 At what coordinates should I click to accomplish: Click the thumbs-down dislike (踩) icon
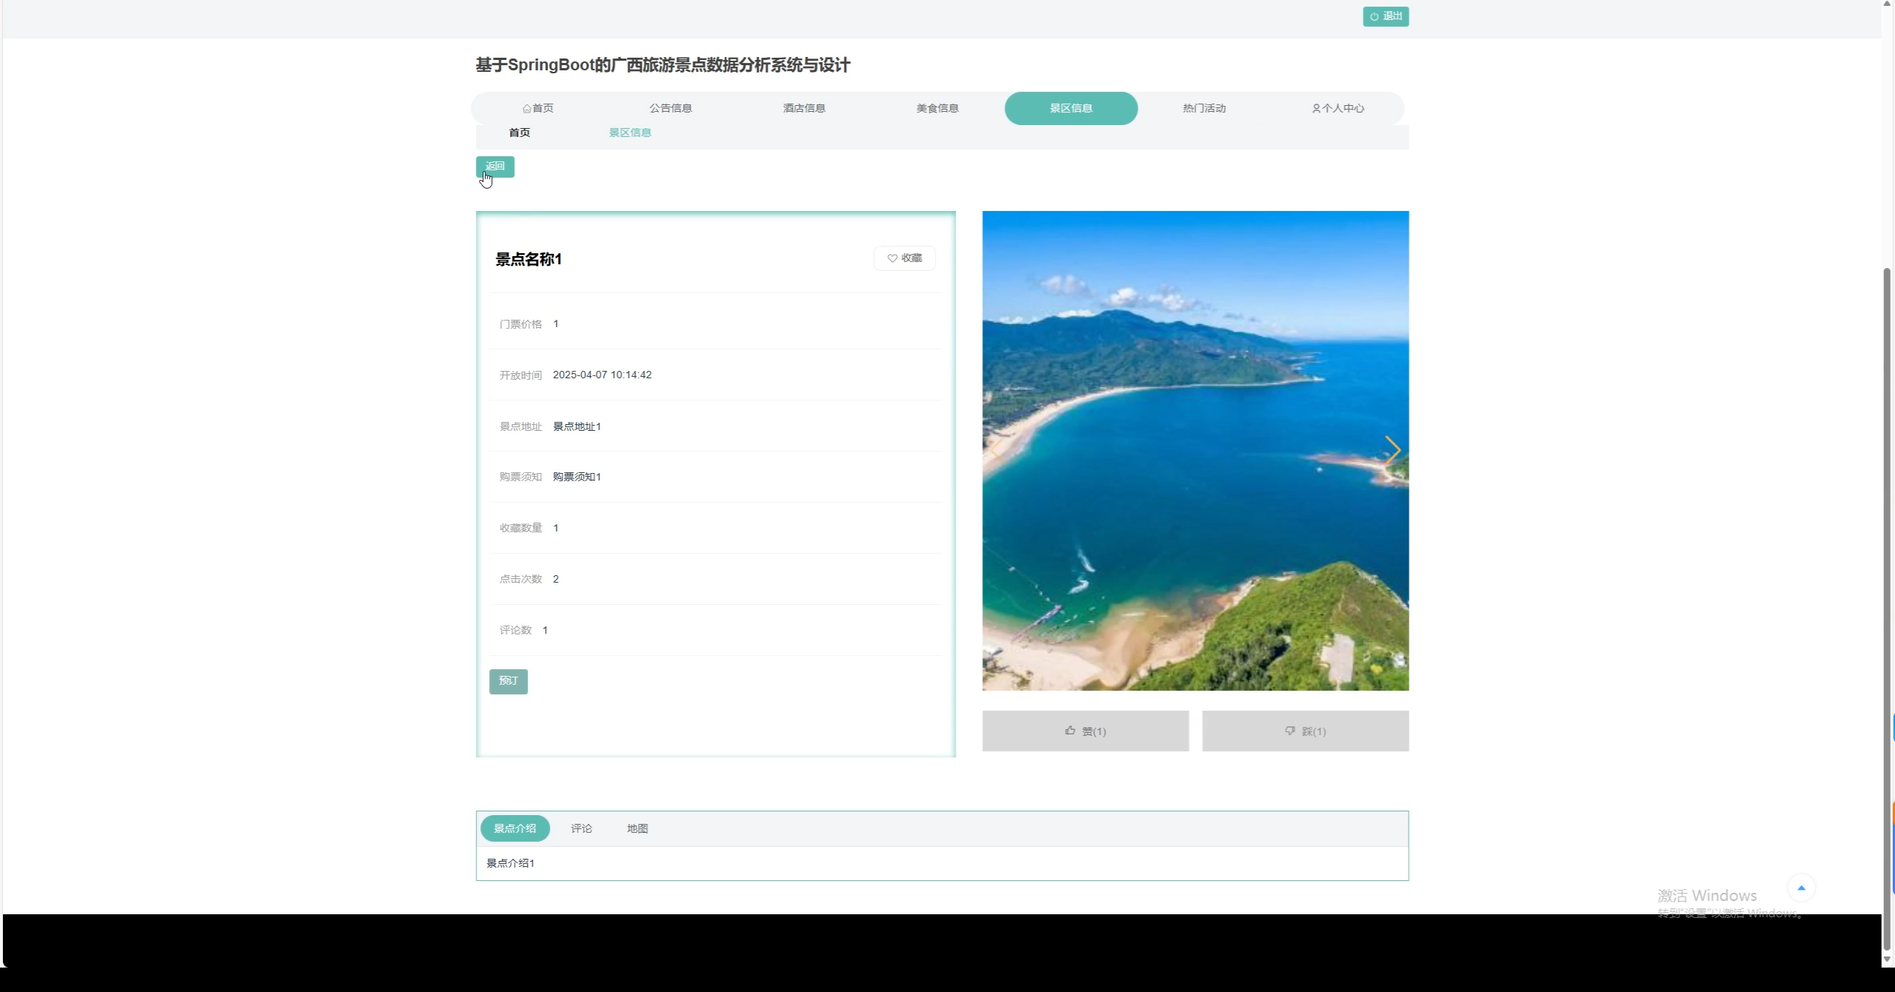click(x=1289, y=731)
